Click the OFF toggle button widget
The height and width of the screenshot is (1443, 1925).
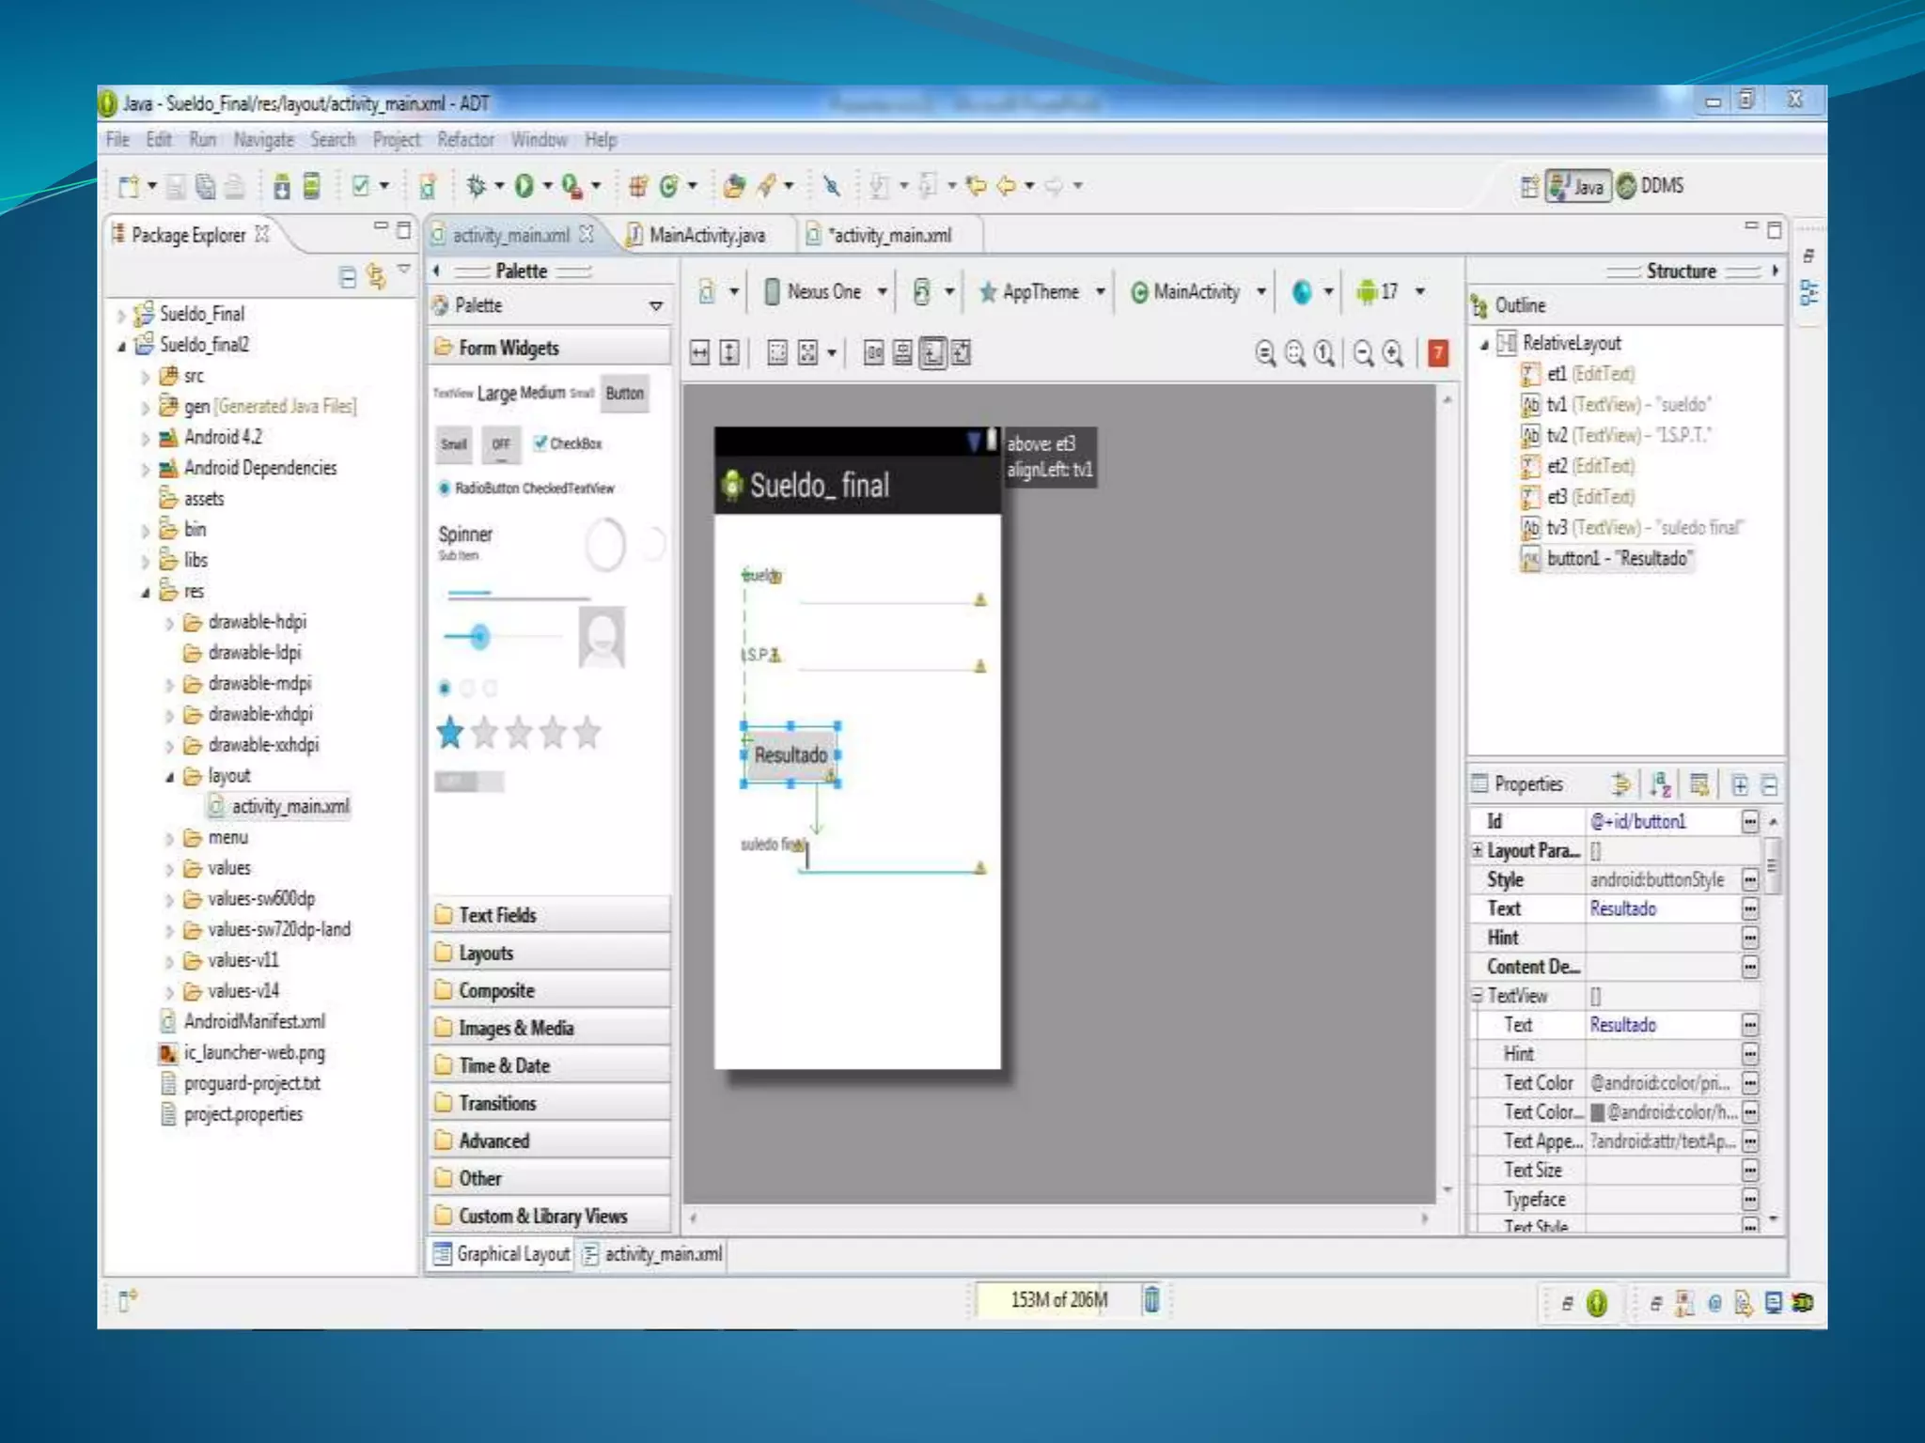tap(501, 443)
